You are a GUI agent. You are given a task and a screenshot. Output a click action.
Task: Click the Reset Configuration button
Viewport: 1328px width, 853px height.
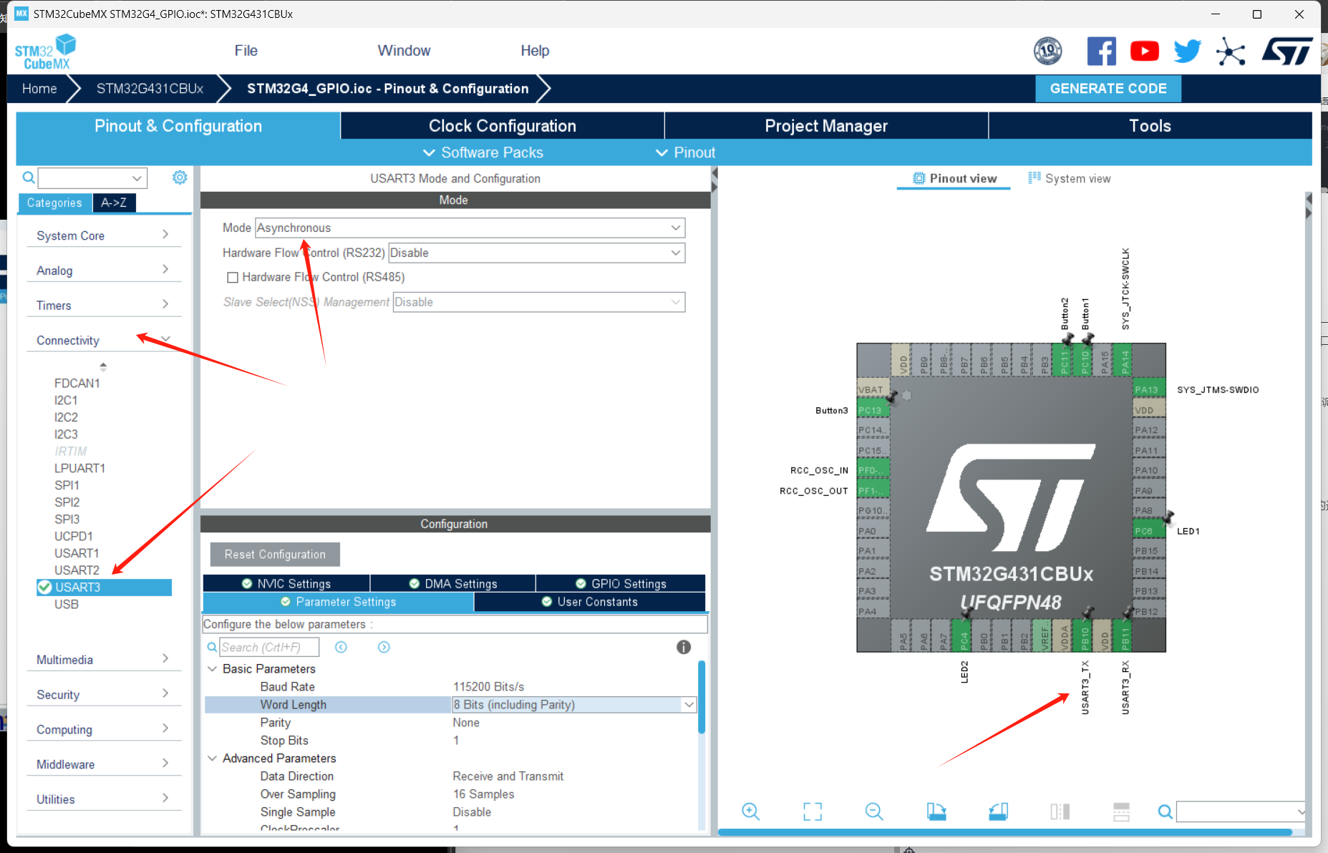pyautogui.click(x=275, y=555)
